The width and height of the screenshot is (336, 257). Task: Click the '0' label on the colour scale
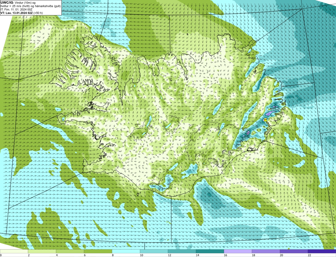pos(1,255)
